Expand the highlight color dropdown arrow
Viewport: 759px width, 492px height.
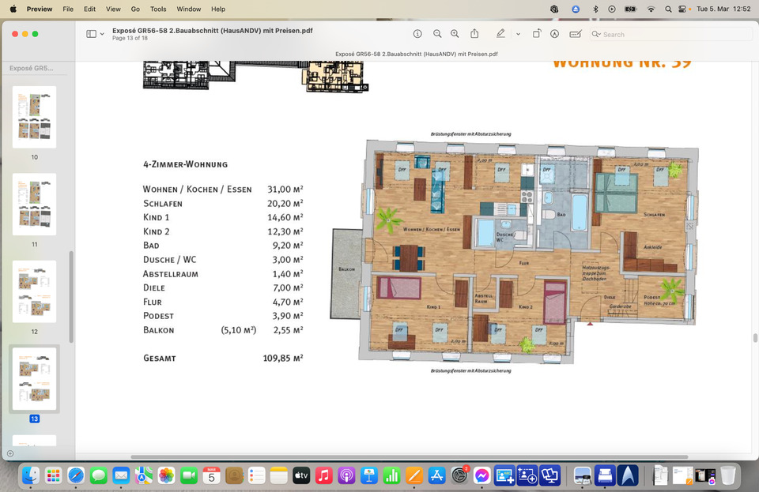(x=518, y=34)
